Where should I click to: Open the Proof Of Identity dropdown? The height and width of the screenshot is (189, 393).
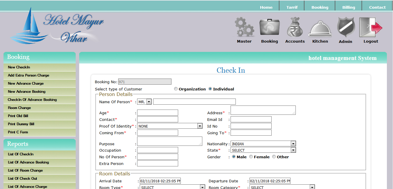coord(170,126)
